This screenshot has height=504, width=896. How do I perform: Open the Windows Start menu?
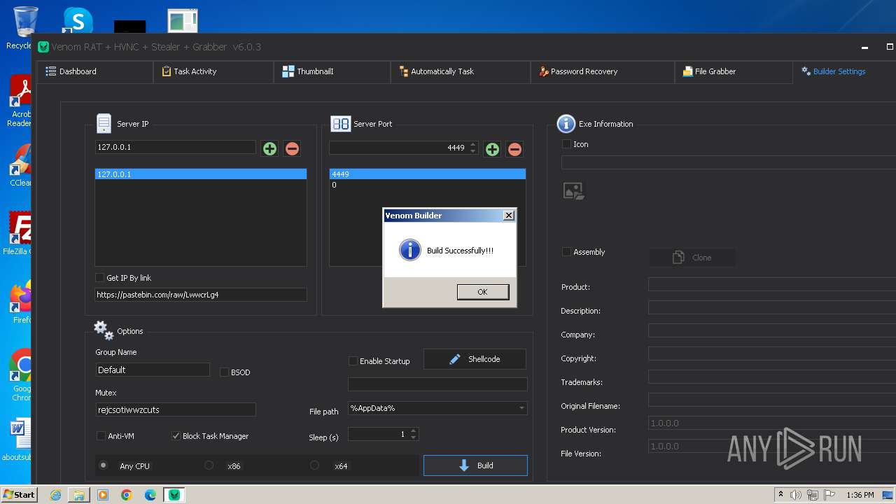click(x=19, y=495)
